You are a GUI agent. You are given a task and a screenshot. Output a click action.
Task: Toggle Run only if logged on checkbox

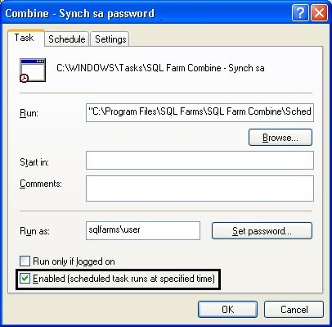pos(25,261)
